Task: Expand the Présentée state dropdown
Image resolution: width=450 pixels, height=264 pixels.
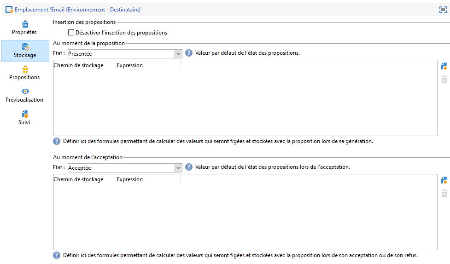Action: click(178, 54)
